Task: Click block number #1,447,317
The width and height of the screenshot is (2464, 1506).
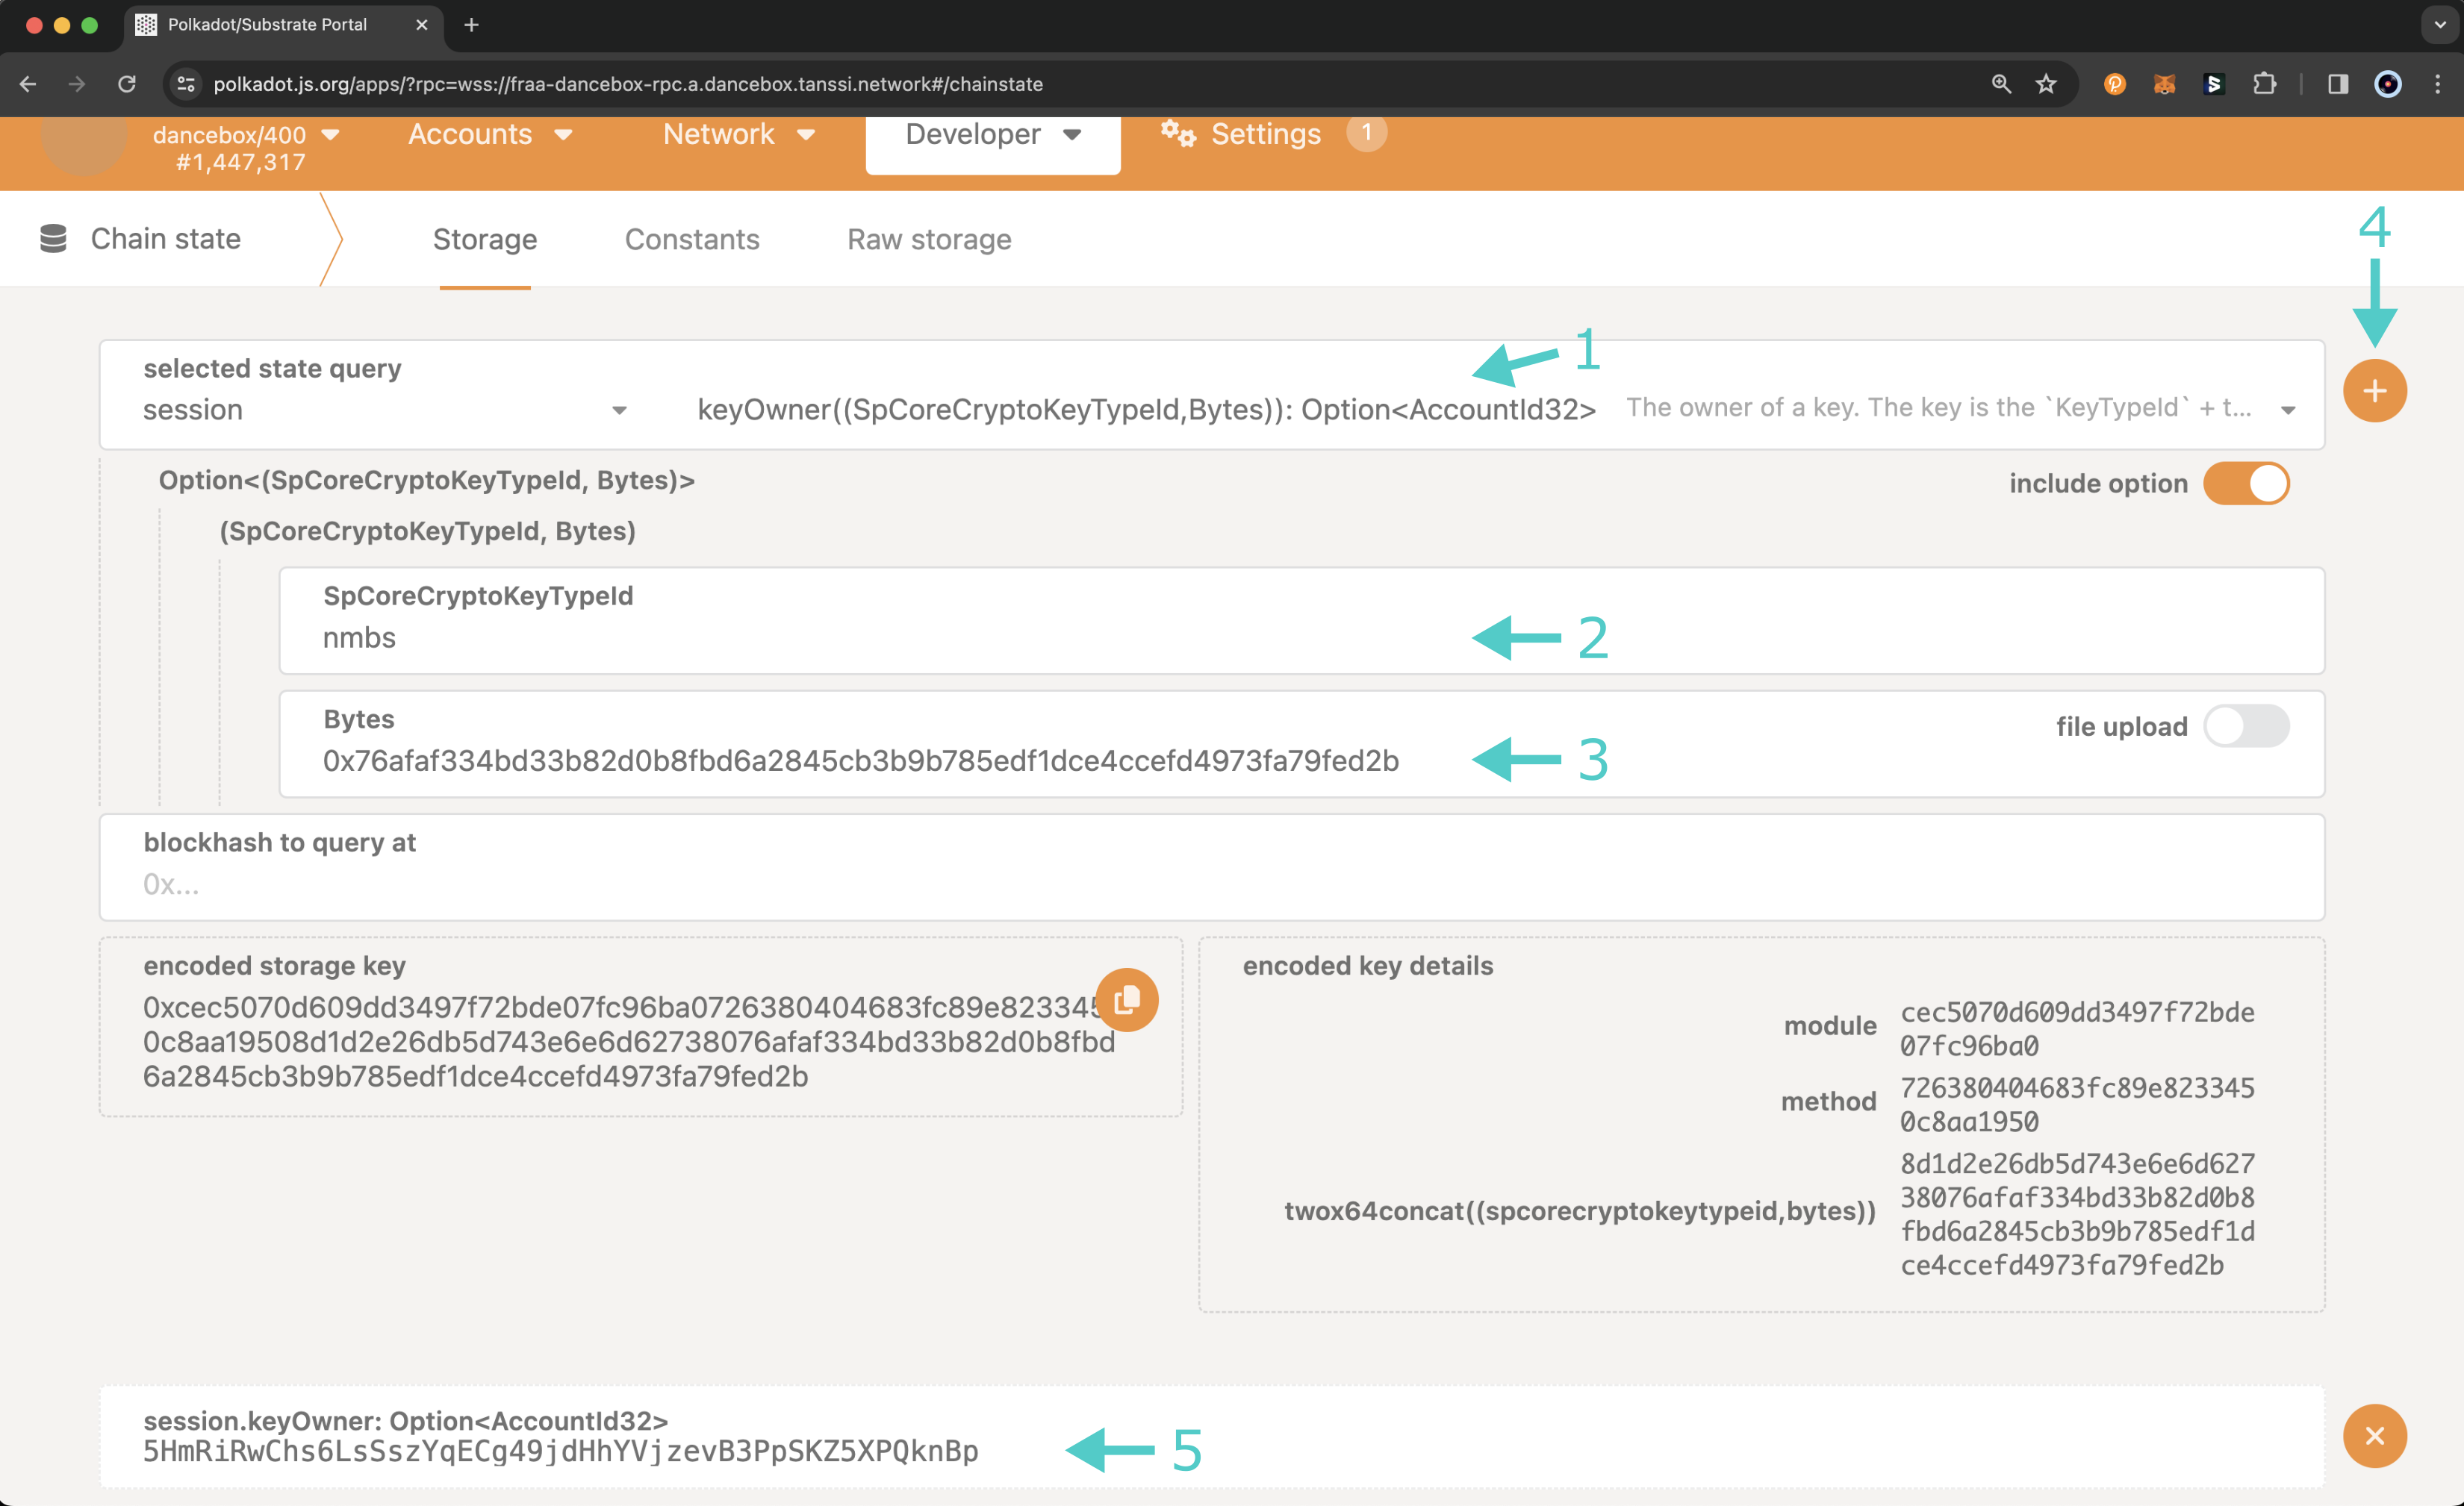Action: [241, 163]
